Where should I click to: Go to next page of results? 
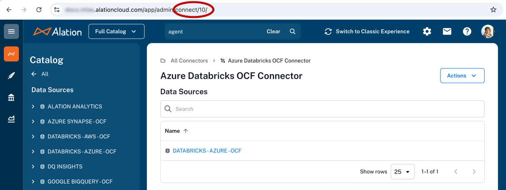(x=474, y=172)
